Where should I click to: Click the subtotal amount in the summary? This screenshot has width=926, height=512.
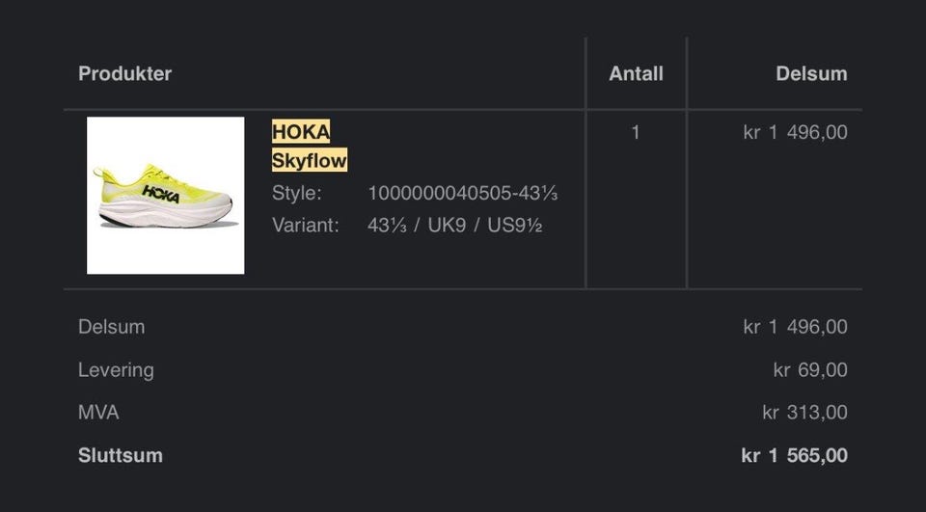coord(795,327)
